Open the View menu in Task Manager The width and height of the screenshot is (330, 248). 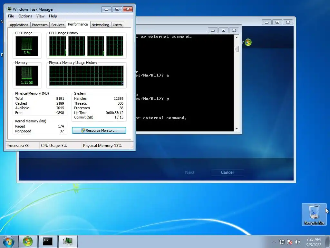tap(40, 16)
